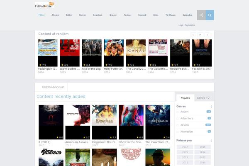Select release year 2011
Screen dimensions: 249x166
click(185, 163)
